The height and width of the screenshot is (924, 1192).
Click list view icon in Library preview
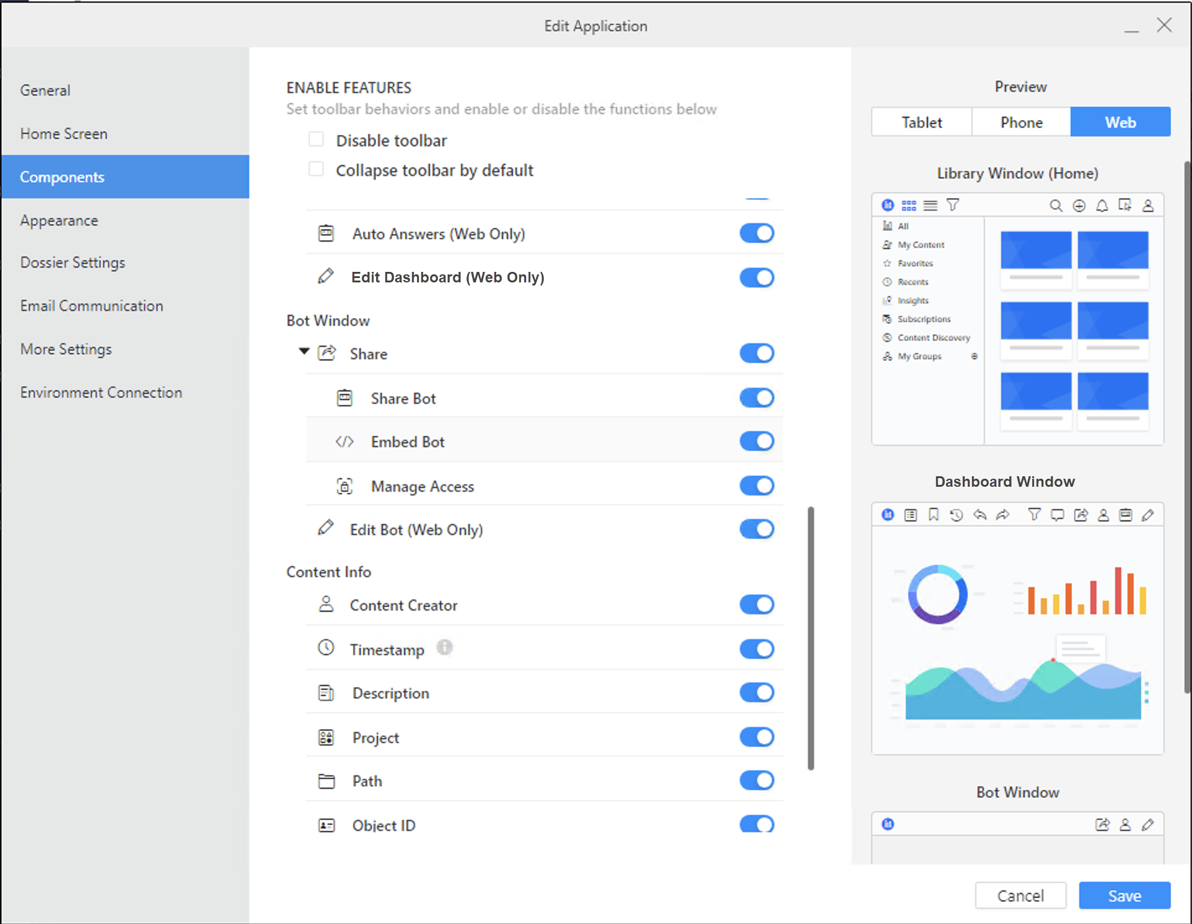tap(930, 206)
